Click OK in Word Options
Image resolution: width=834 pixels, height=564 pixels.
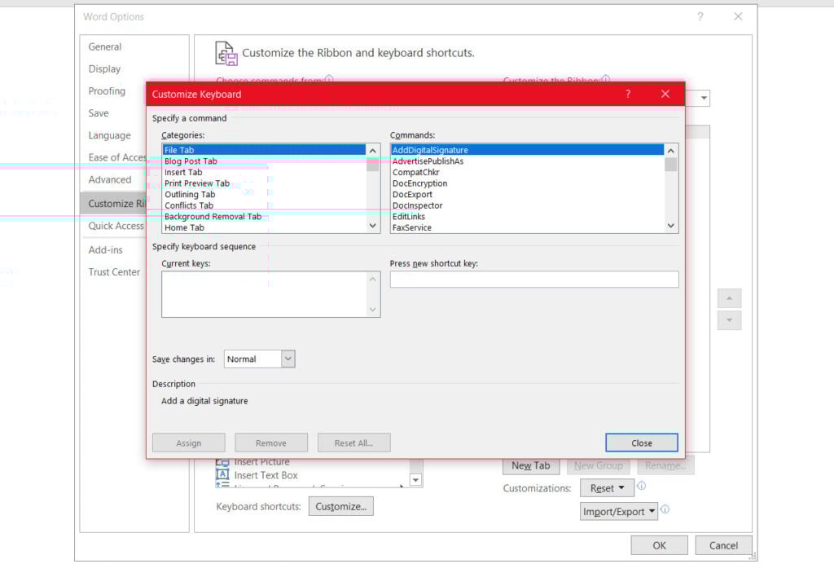point(659,545)
